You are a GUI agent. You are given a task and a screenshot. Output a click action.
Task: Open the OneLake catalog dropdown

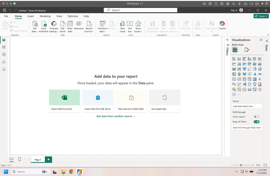pyautogui.click(x=54, y=27)
